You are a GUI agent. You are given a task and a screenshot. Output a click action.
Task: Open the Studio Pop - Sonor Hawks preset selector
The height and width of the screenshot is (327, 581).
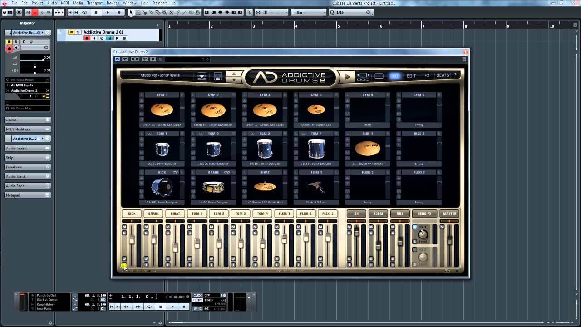160,75
